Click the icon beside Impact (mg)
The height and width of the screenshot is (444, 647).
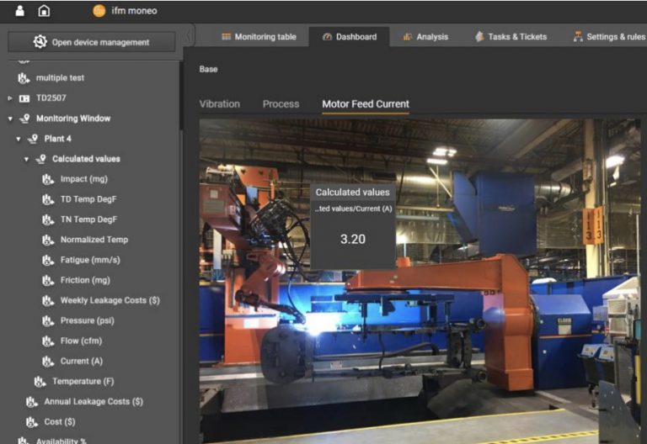[48, 179]
